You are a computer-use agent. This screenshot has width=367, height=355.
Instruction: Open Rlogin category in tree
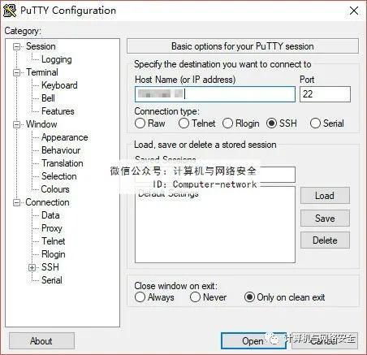54,254
